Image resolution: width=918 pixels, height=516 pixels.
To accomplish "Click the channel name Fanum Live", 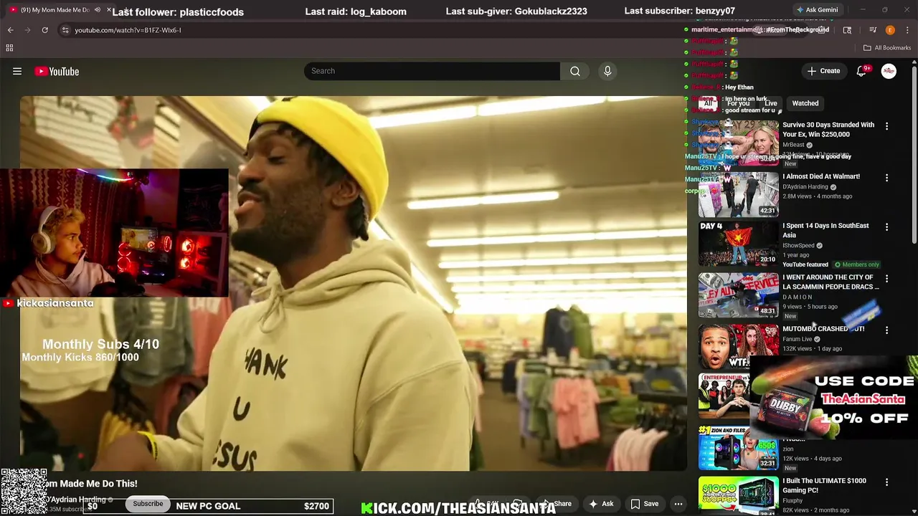I will tap(798, 339).
